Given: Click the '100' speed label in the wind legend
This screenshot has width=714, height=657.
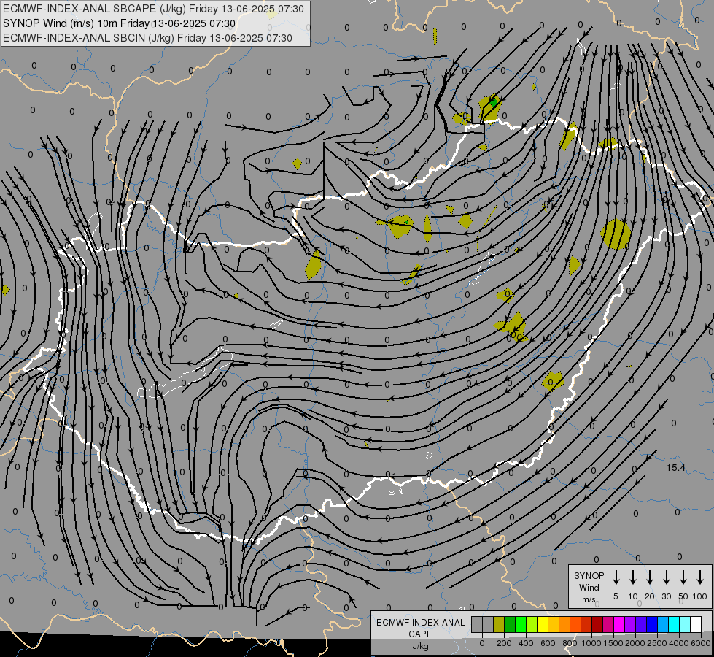Looking at the screenshot, I should [x=700, y=596].
